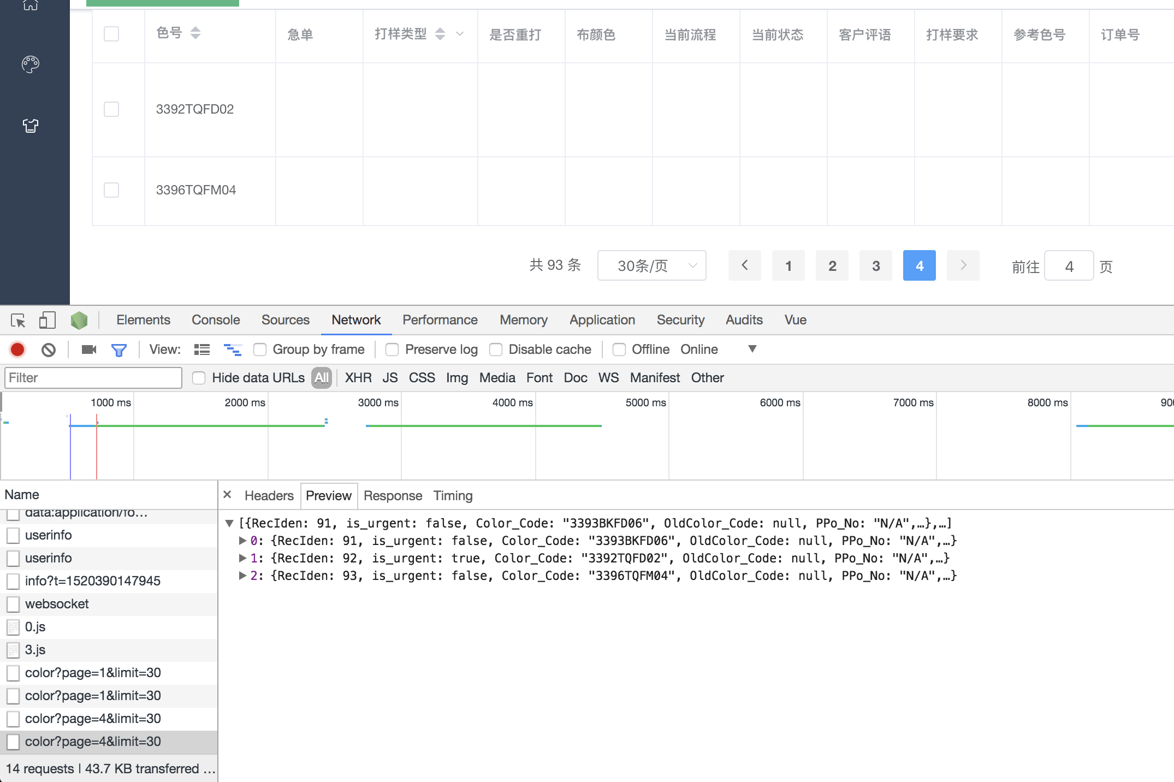The width and height of the screenshot is (1174, 782).
Task: Expand item 1 with Color_Code 3392TQFD02
Action: (242, 558)
